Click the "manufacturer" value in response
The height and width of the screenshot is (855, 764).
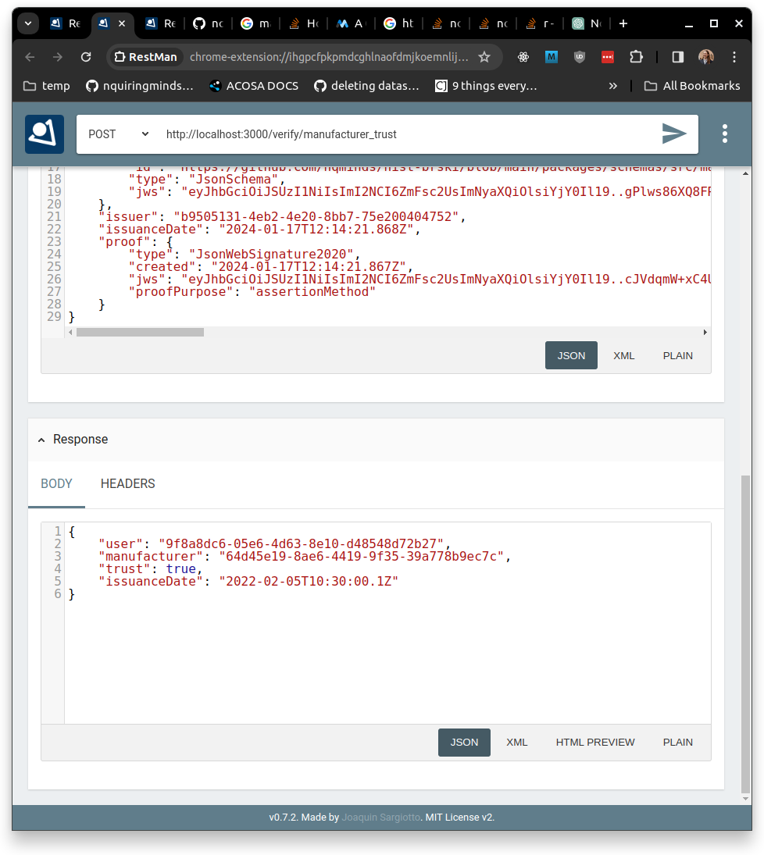(361, 556)
